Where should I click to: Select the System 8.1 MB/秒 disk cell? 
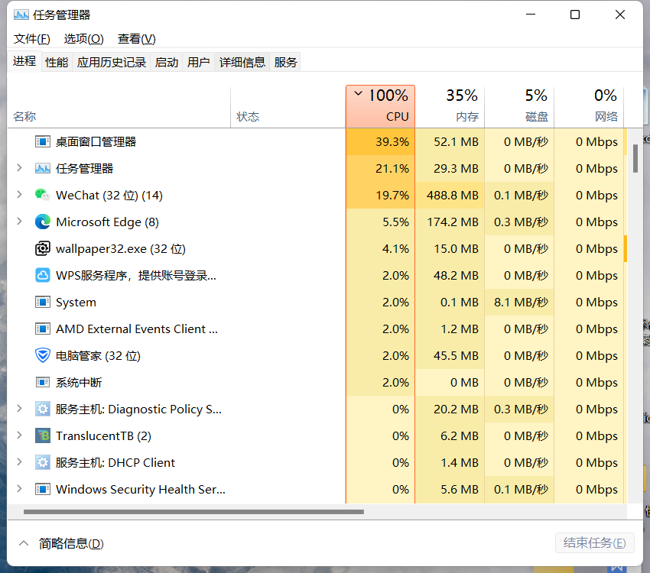click(520, 303)
